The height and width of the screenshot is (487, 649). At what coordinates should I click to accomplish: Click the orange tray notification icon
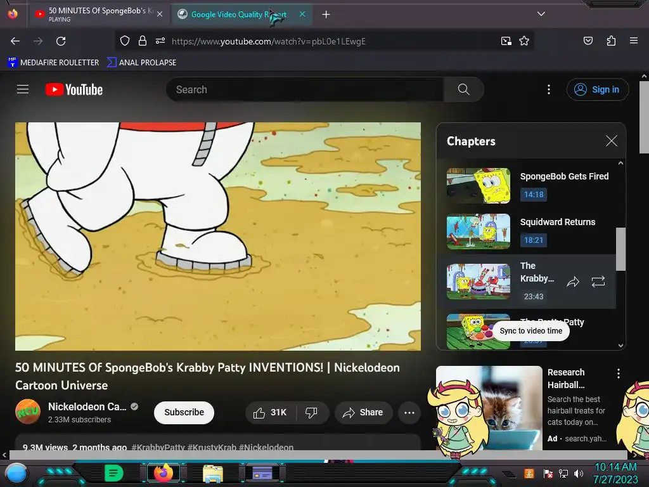coord(529,473)
